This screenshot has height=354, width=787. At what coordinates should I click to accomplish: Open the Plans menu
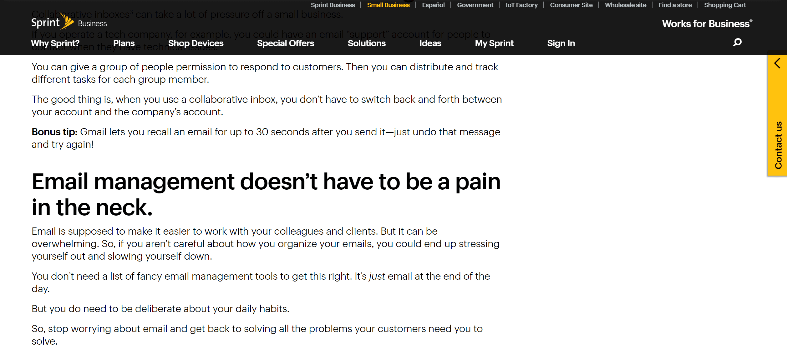[x=124, y=43]
